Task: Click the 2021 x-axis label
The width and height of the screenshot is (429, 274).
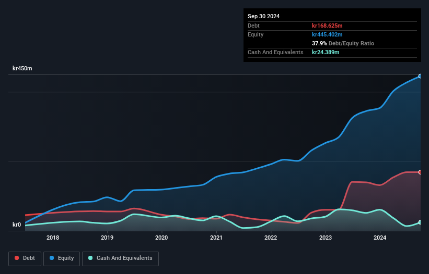Action: coord(216,238)
